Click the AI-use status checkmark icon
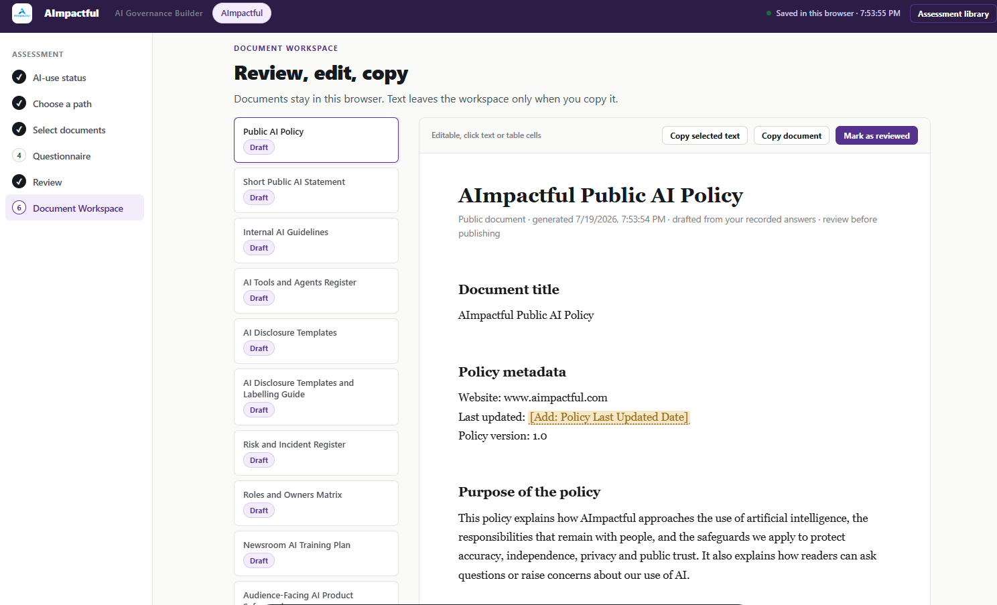997x605 pixels. point(19,77)
